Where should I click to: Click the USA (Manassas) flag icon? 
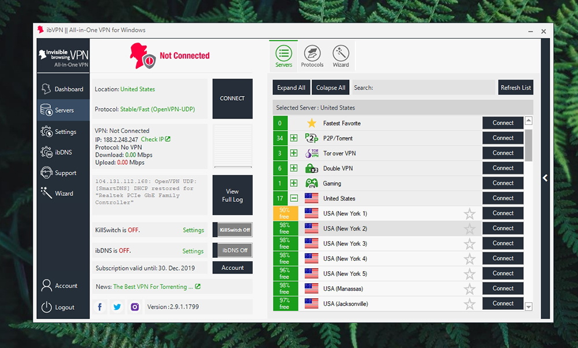pos(312,288)
